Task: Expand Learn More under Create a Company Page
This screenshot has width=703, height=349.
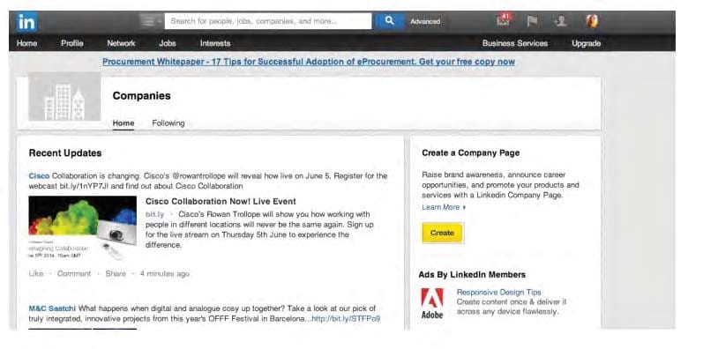Action: [x=444, y=207]
